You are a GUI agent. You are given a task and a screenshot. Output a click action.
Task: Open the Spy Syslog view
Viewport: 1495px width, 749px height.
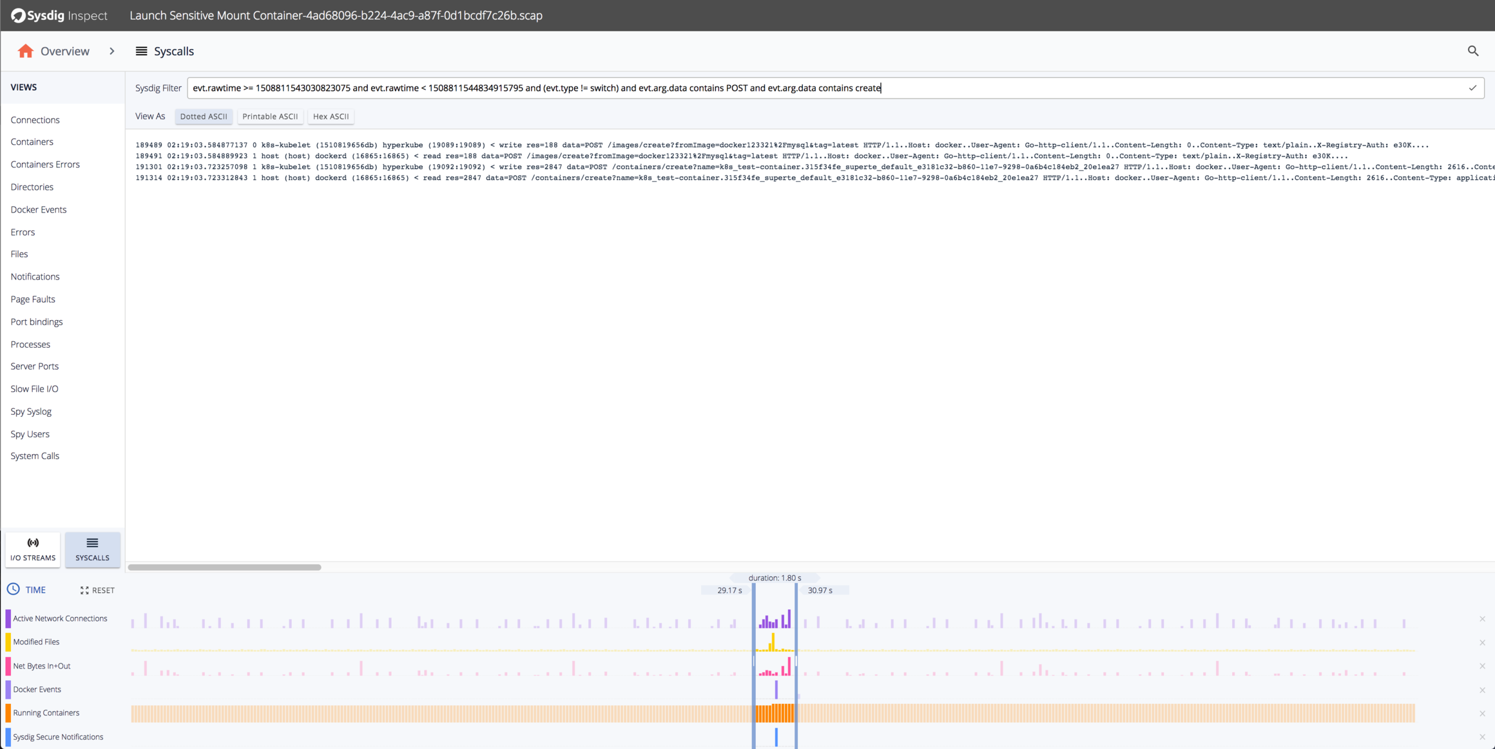coord(31,411)
